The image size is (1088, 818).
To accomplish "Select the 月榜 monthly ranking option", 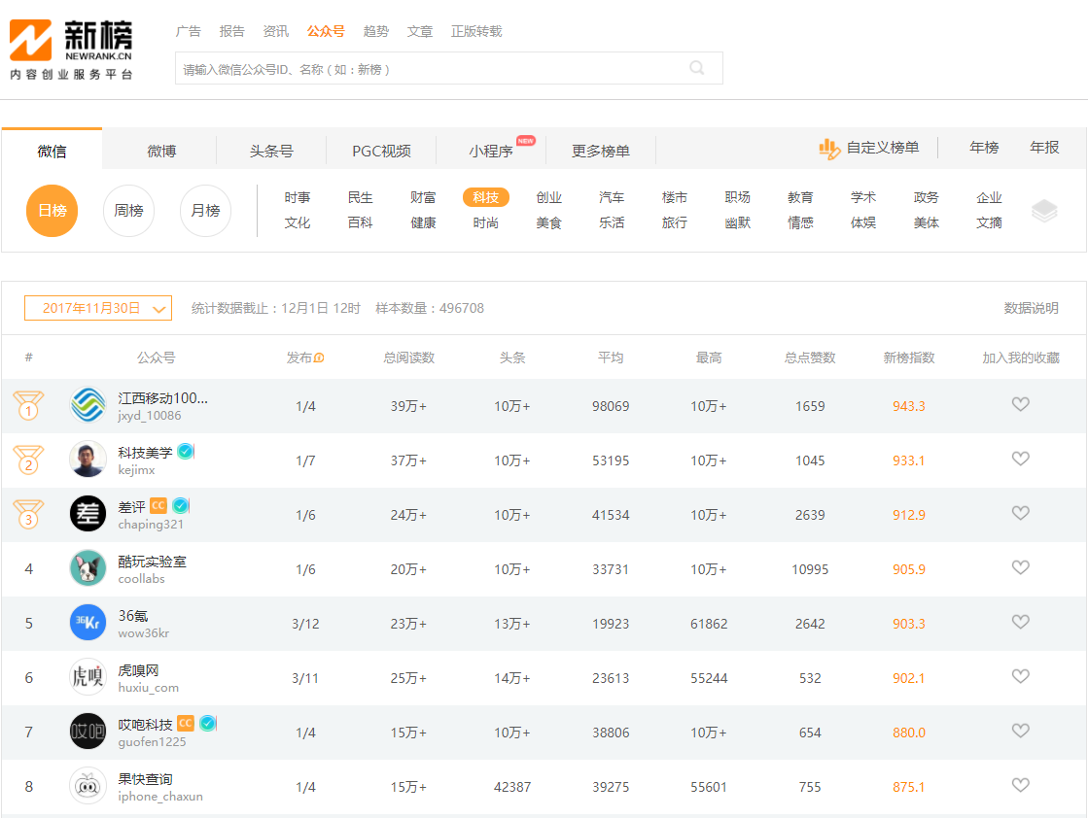I will point(205,211).
